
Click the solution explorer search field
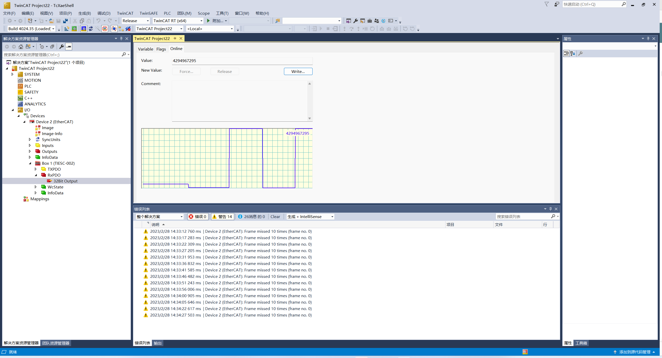[x=62, y=55]
